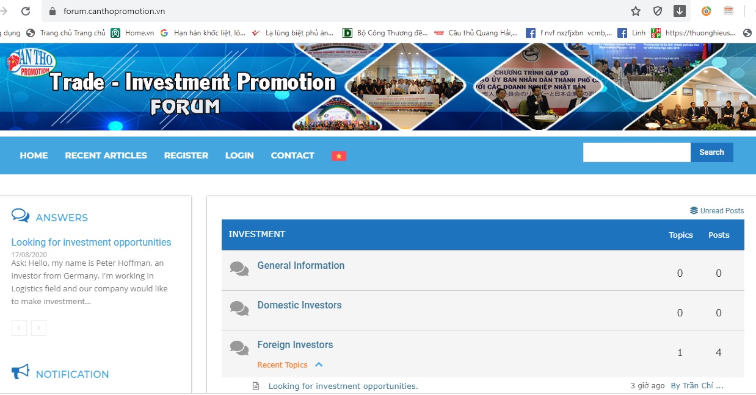Open the RECENT ARTICLES menu item
756x395 pixels.
click(106, 155)
